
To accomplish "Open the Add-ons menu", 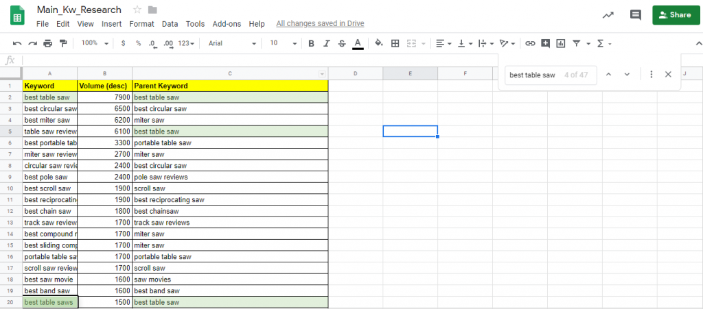I will [x=227, y=24].
